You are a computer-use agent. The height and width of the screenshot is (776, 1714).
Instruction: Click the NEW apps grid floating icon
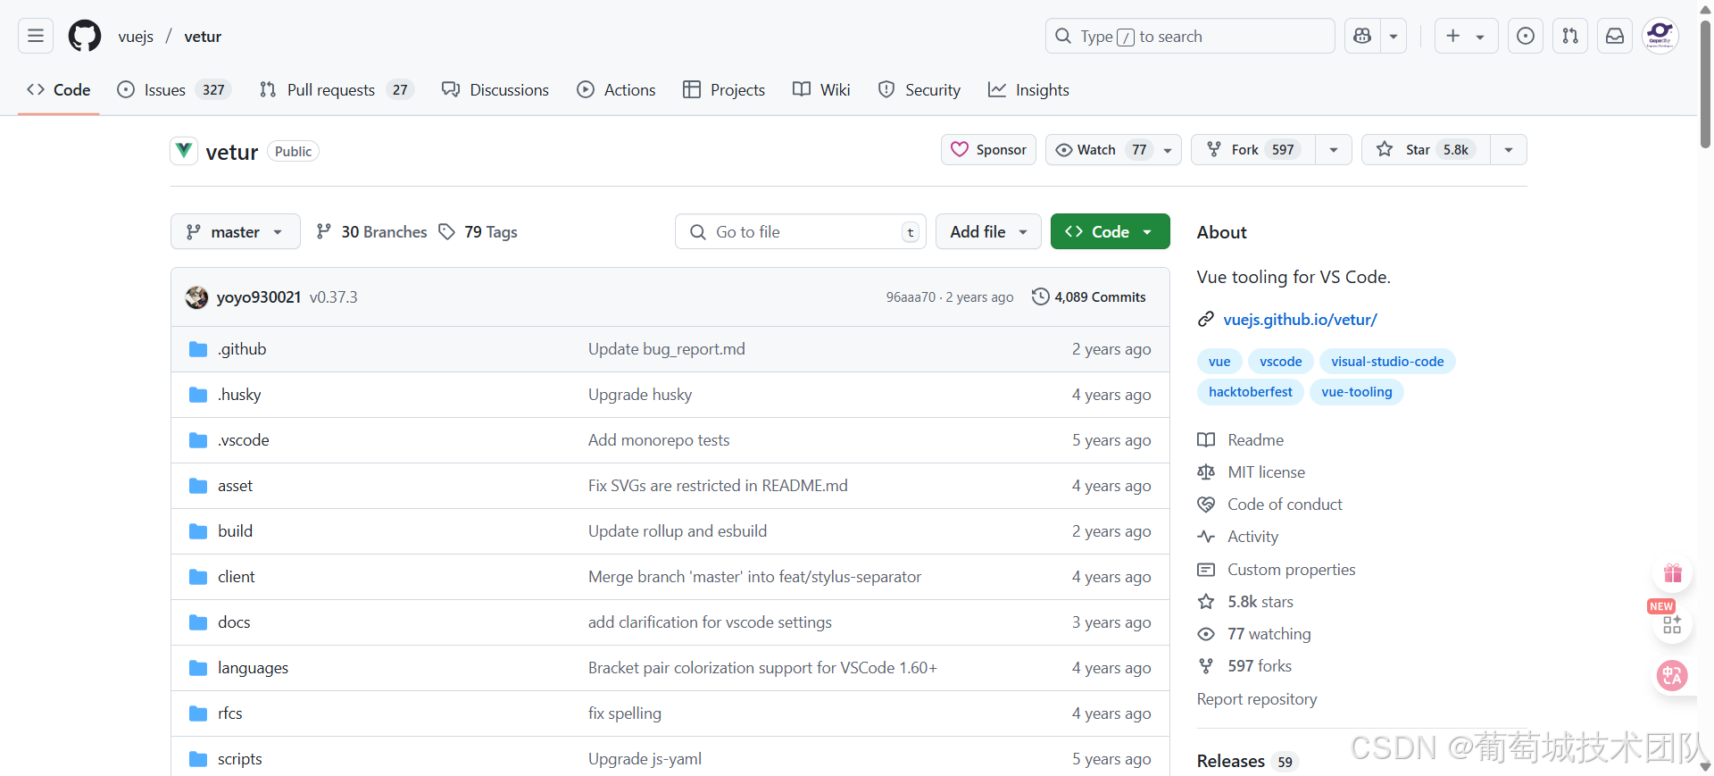click(x=1672, y=623)
